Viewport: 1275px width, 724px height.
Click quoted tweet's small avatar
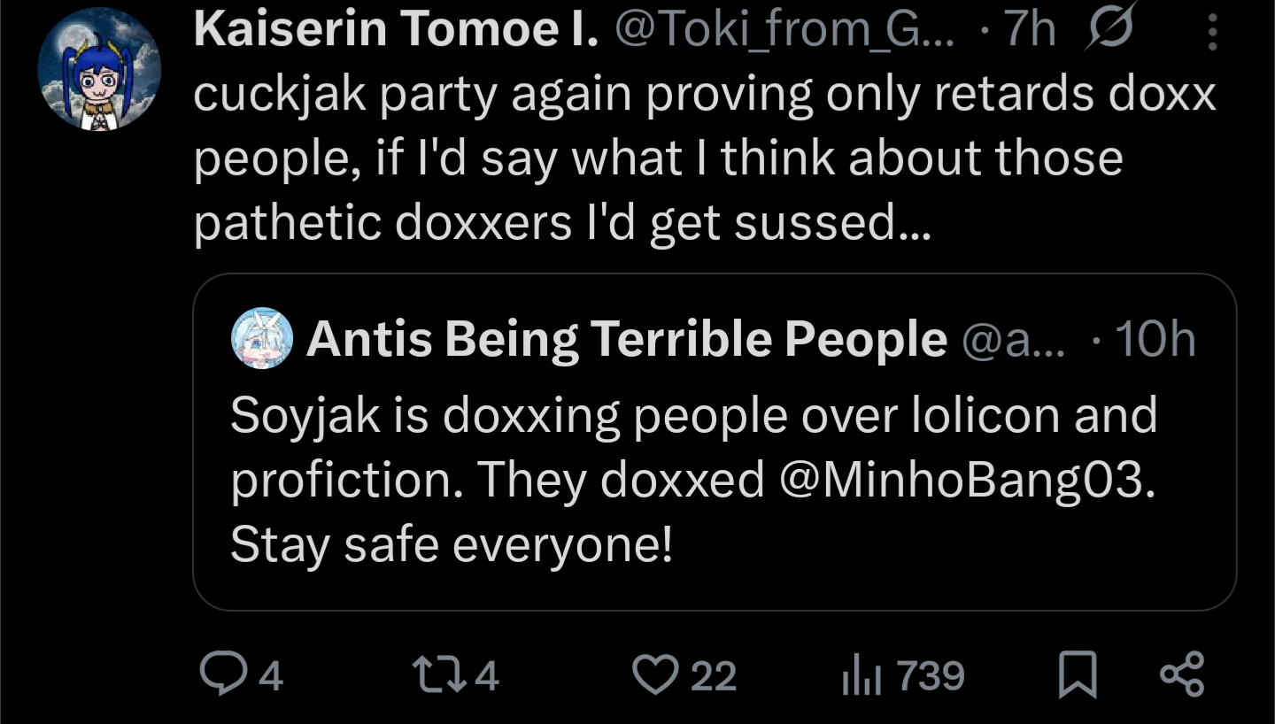(x=262, y=338)
